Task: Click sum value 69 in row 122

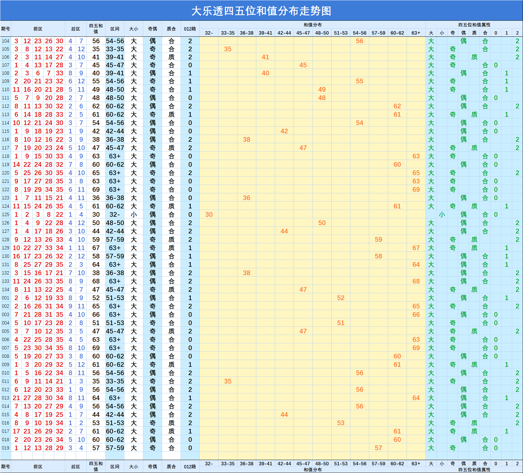Action: tap(96, 189)
